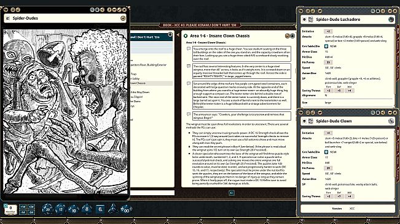Click the +1d dice modifier button

23,207
